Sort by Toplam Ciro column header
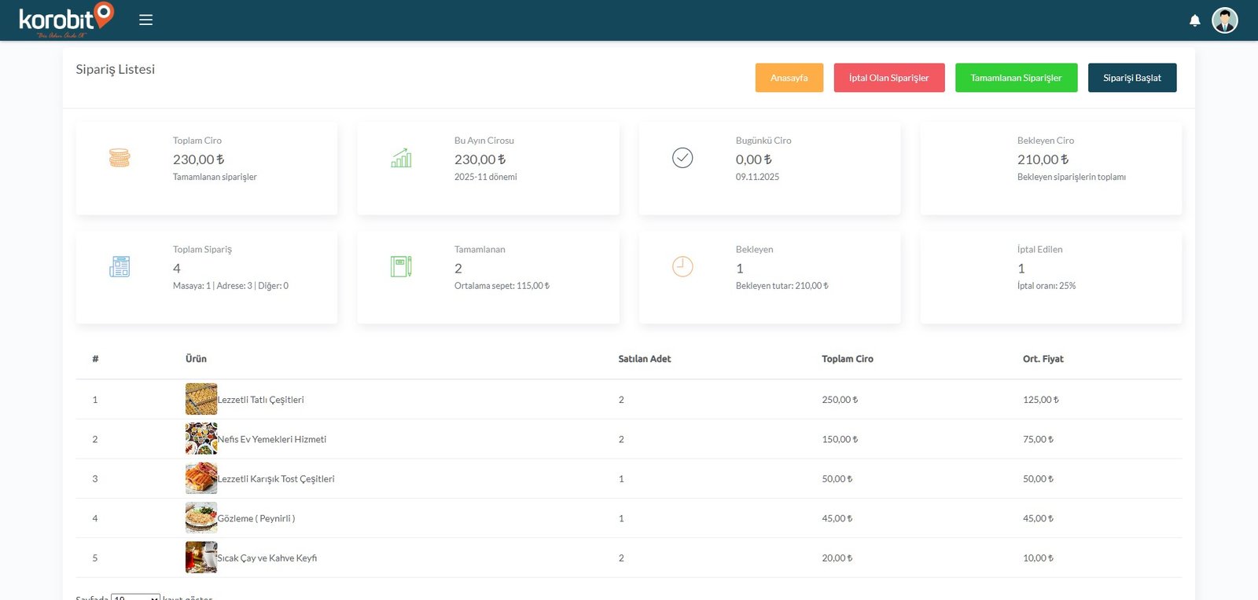Viewport: 1258px width, 600px height. tap(847, 359)
